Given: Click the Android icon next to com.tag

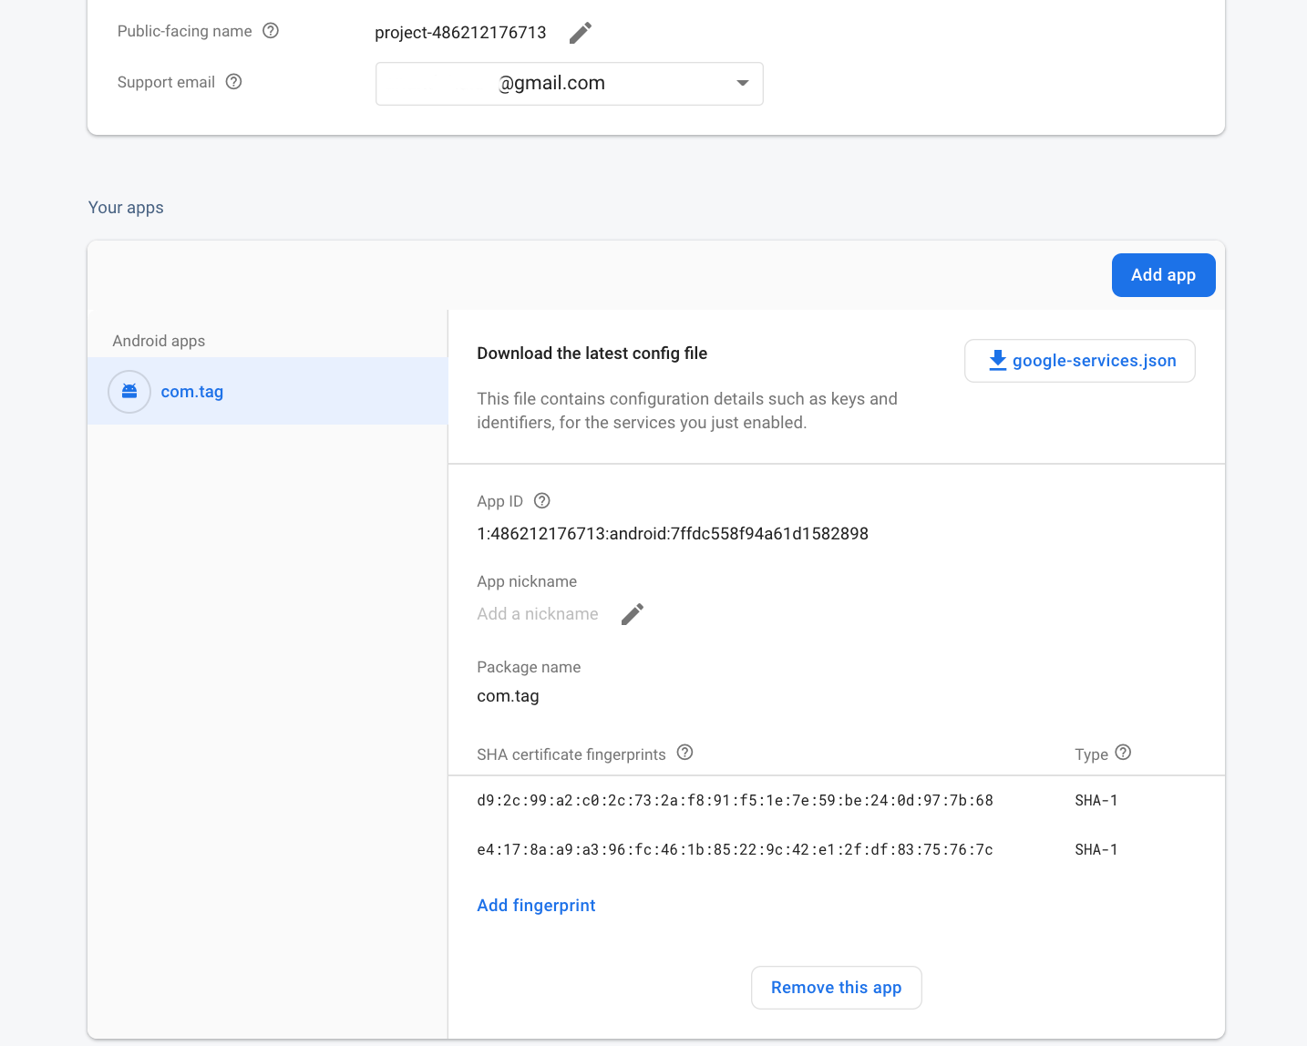Looking at the screenshot, I should click(129, 392).
